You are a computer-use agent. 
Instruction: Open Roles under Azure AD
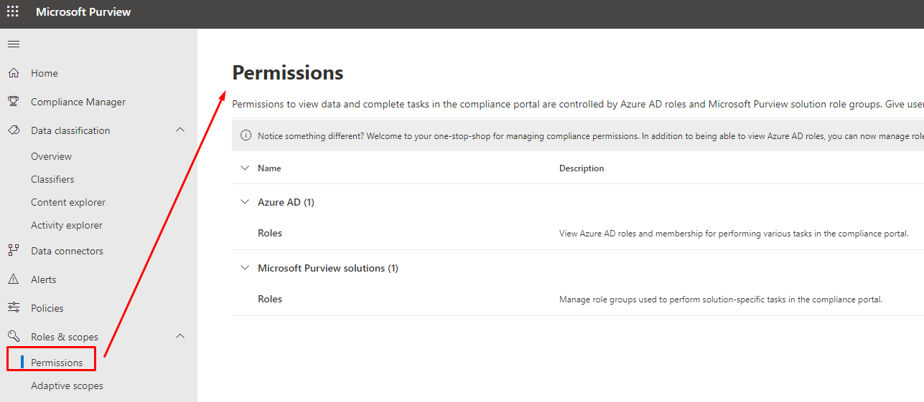270,233
